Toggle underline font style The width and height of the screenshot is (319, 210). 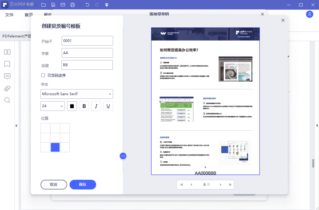click(108, 106)
